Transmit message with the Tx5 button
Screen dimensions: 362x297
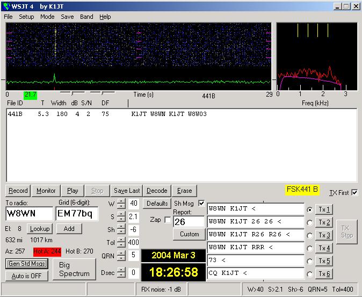[324, 261]
